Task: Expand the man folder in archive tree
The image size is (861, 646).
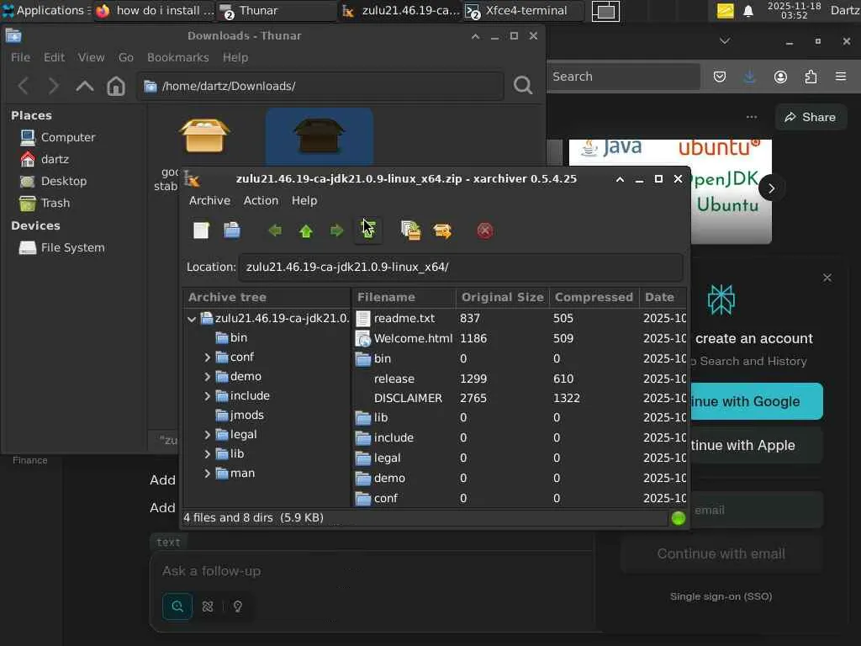Action: click(x=207, y=474)
